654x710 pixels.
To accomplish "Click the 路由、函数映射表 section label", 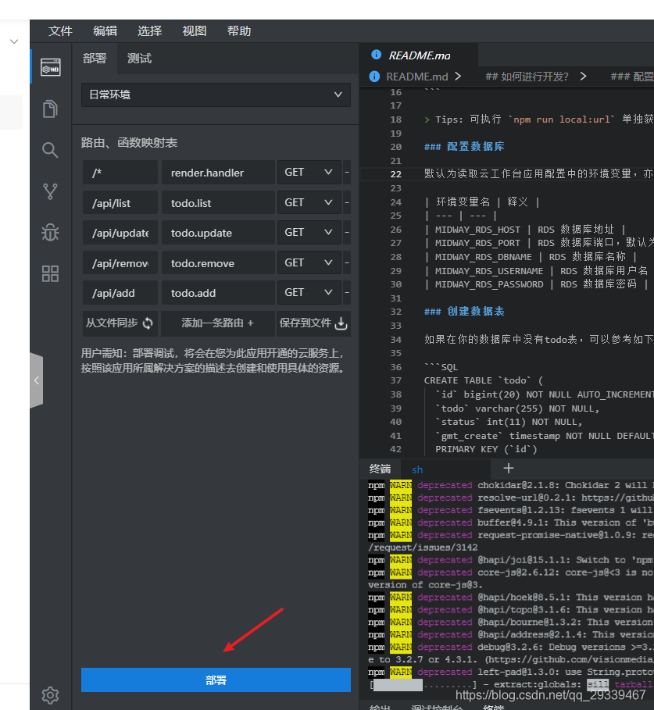I will coord(129,143).
